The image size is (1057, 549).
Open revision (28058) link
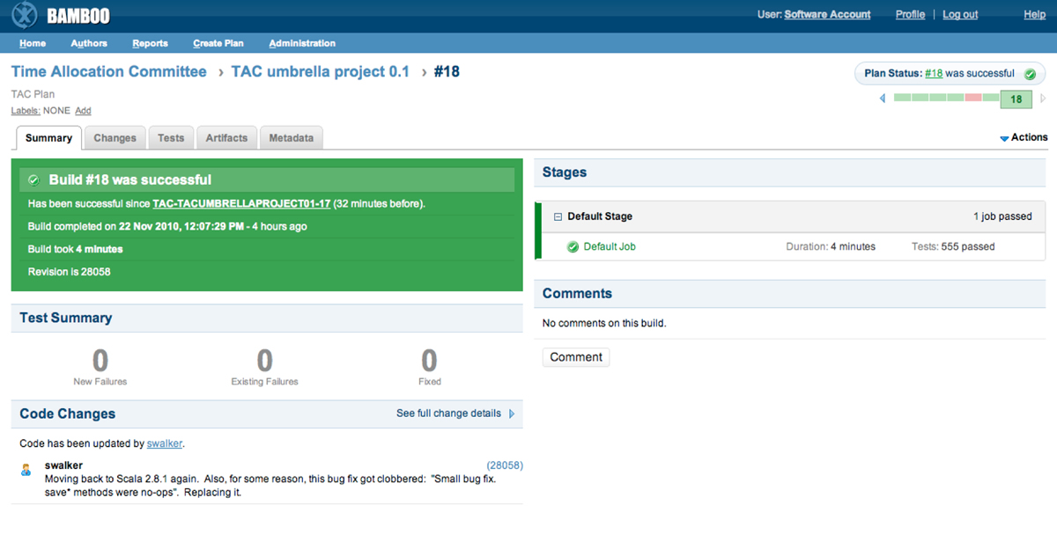tap(505, 465)
